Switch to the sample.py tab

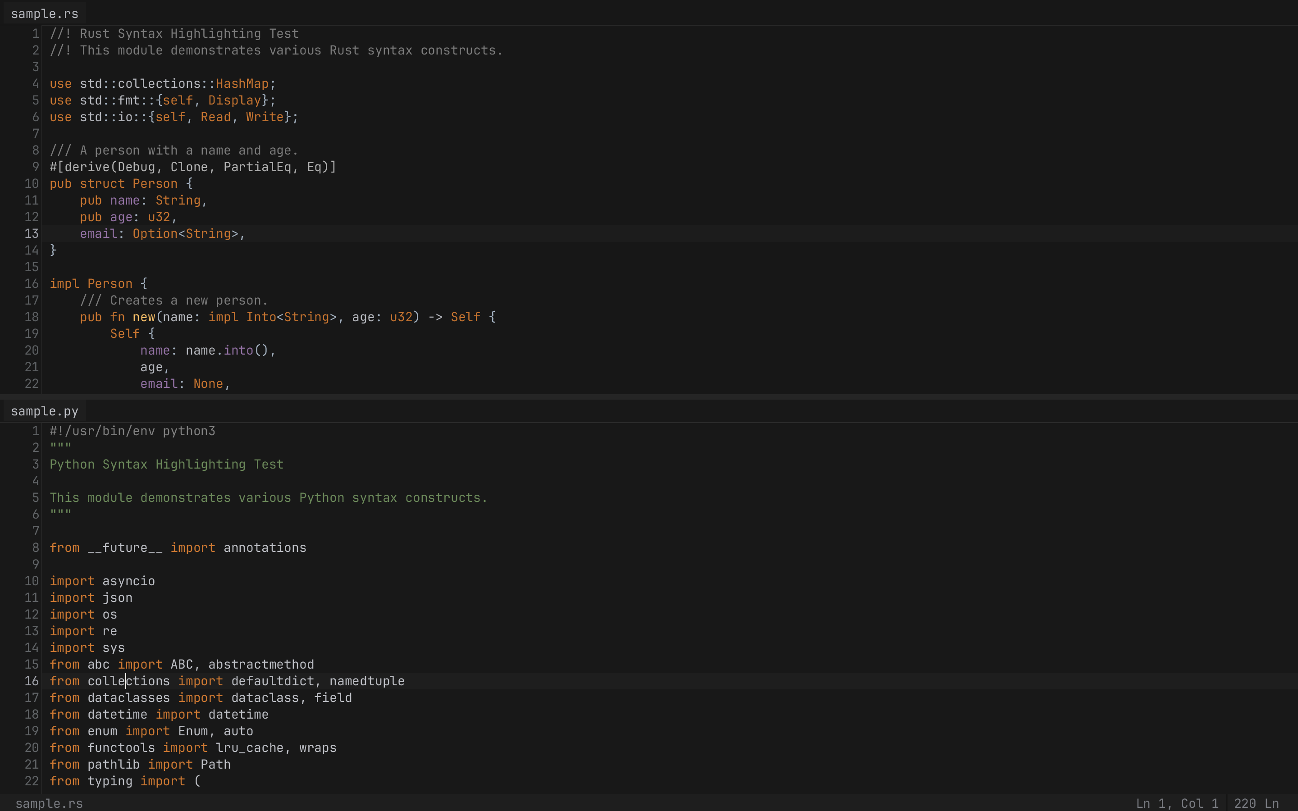(44, 410)
